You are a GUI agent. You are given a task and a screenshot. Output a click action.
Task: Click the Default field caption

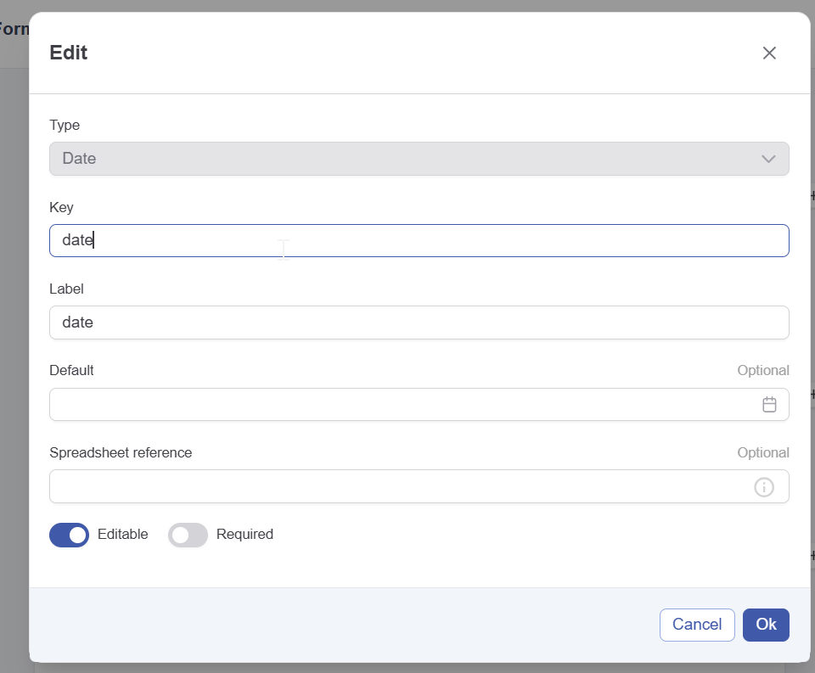(71, 371)
